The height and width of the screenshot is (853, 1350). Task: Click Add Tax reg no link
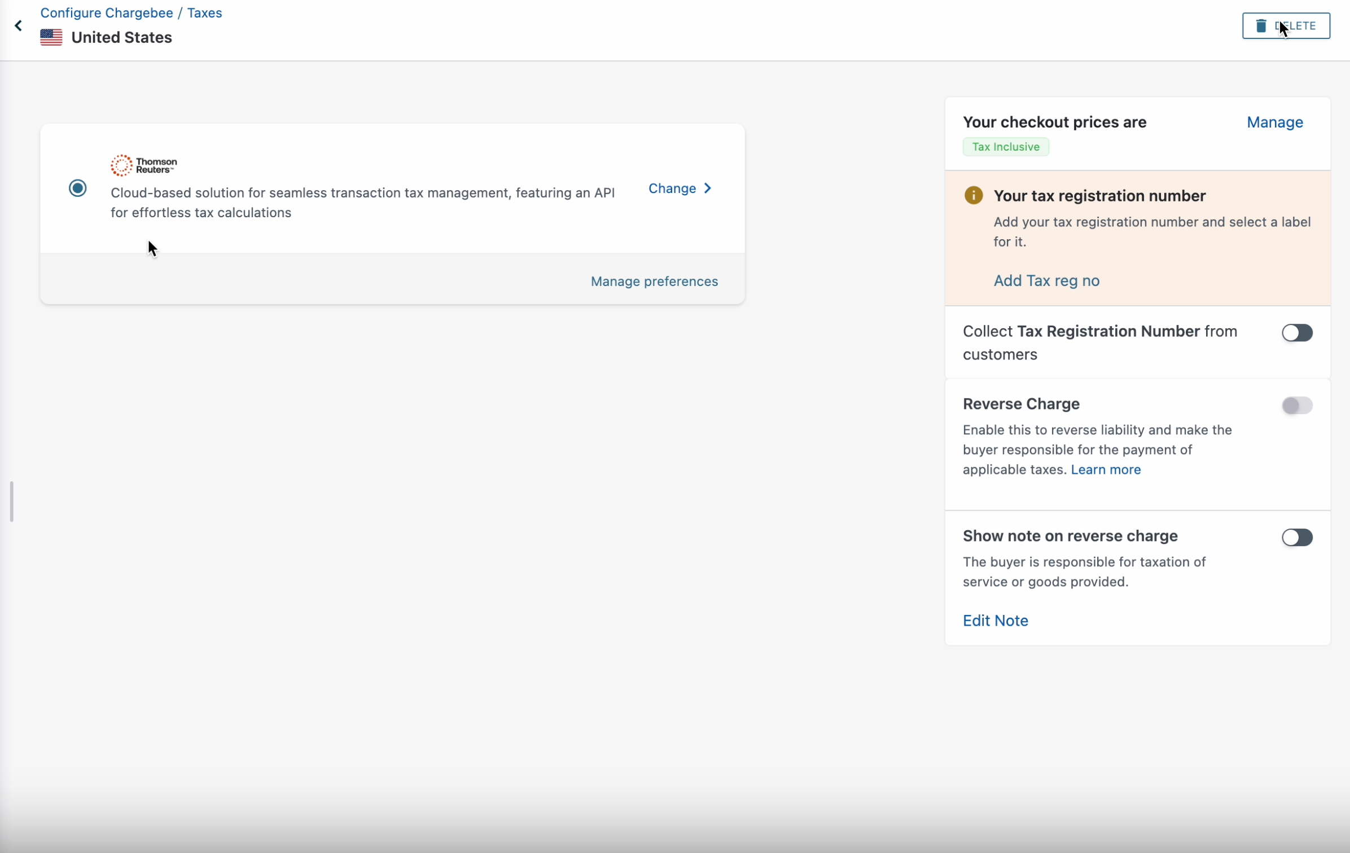point(1046,281)
